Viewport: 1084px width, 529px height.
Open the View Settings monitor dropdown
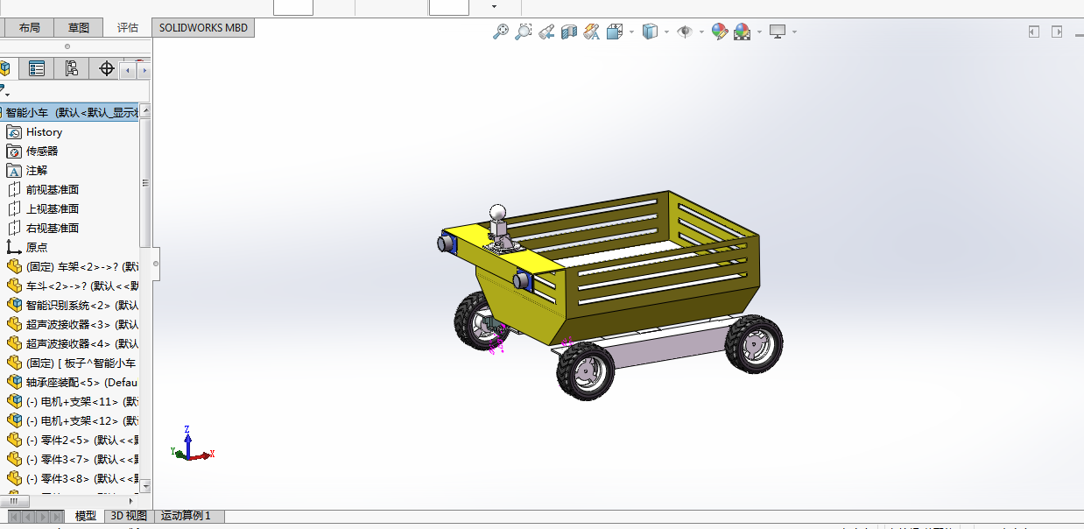click(x=794, y=32)
